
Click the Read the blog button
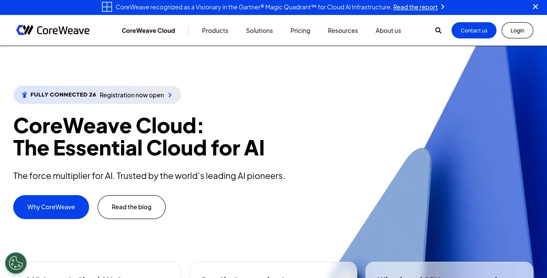coord(131,207)
